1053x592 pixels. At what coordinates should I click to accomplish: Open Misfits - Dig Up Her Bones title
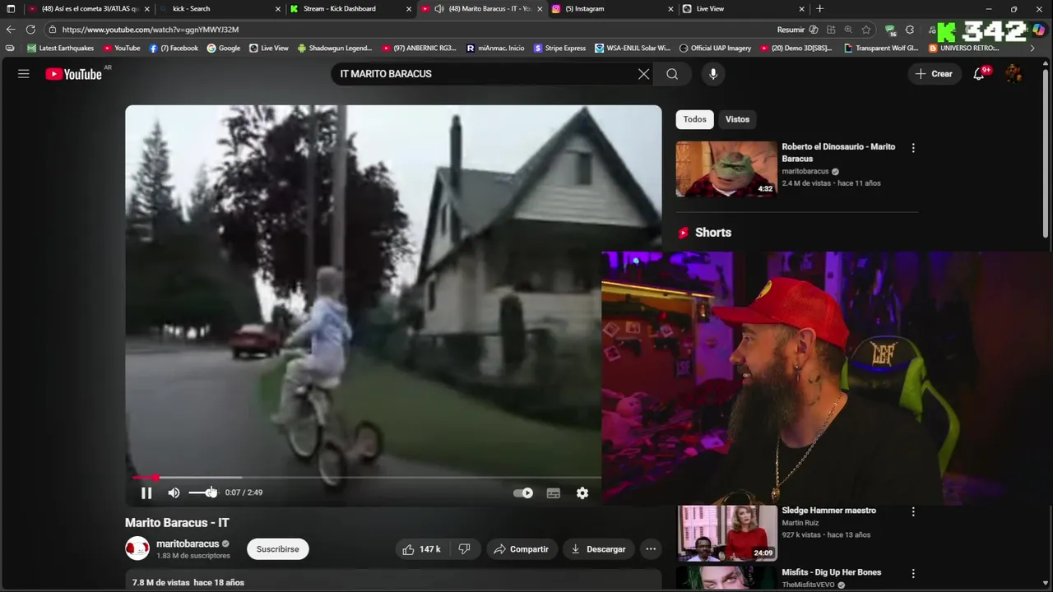831,572
